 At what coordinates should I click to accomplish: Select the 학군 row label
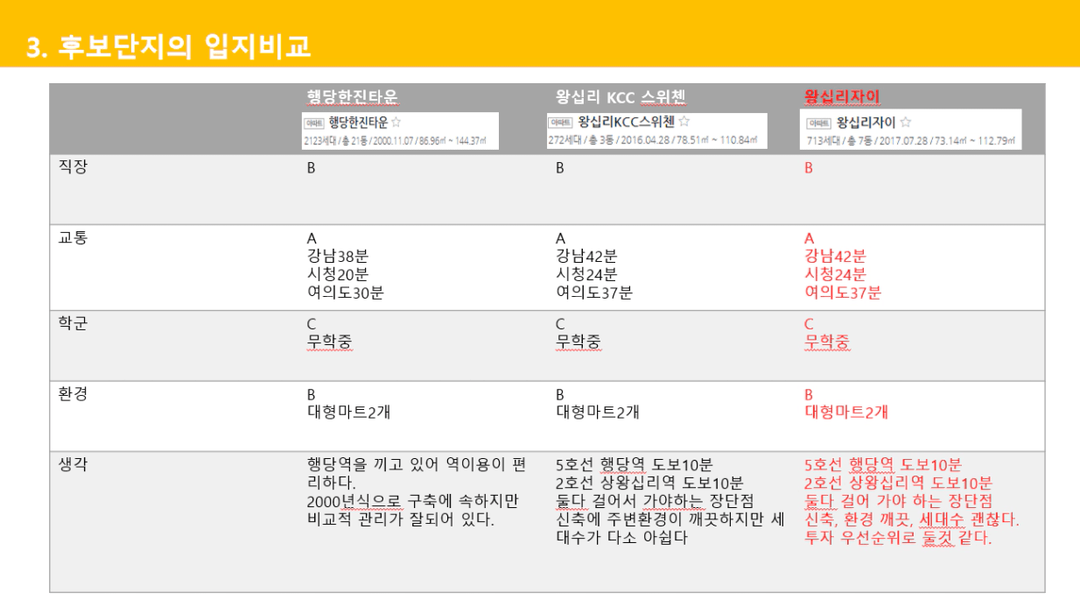pos(73,323)
